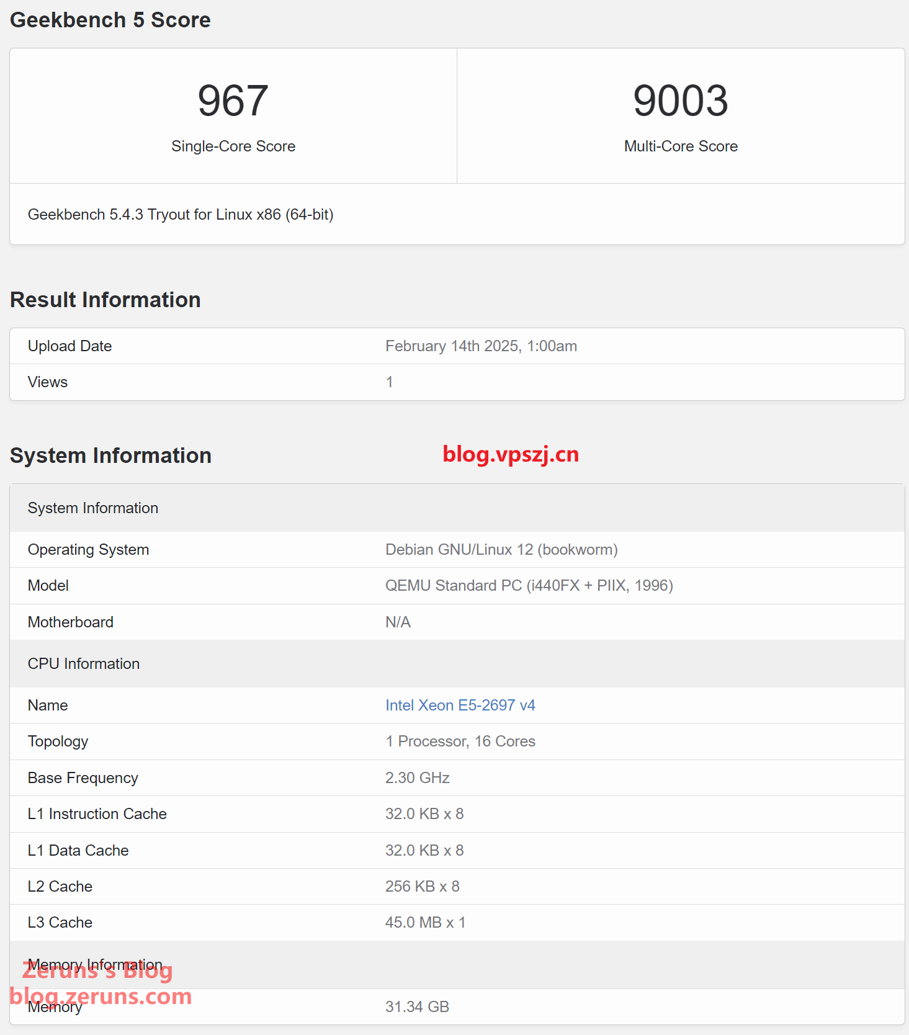Click the red blog.vpszj.cn watermark

tap(510, 454)
